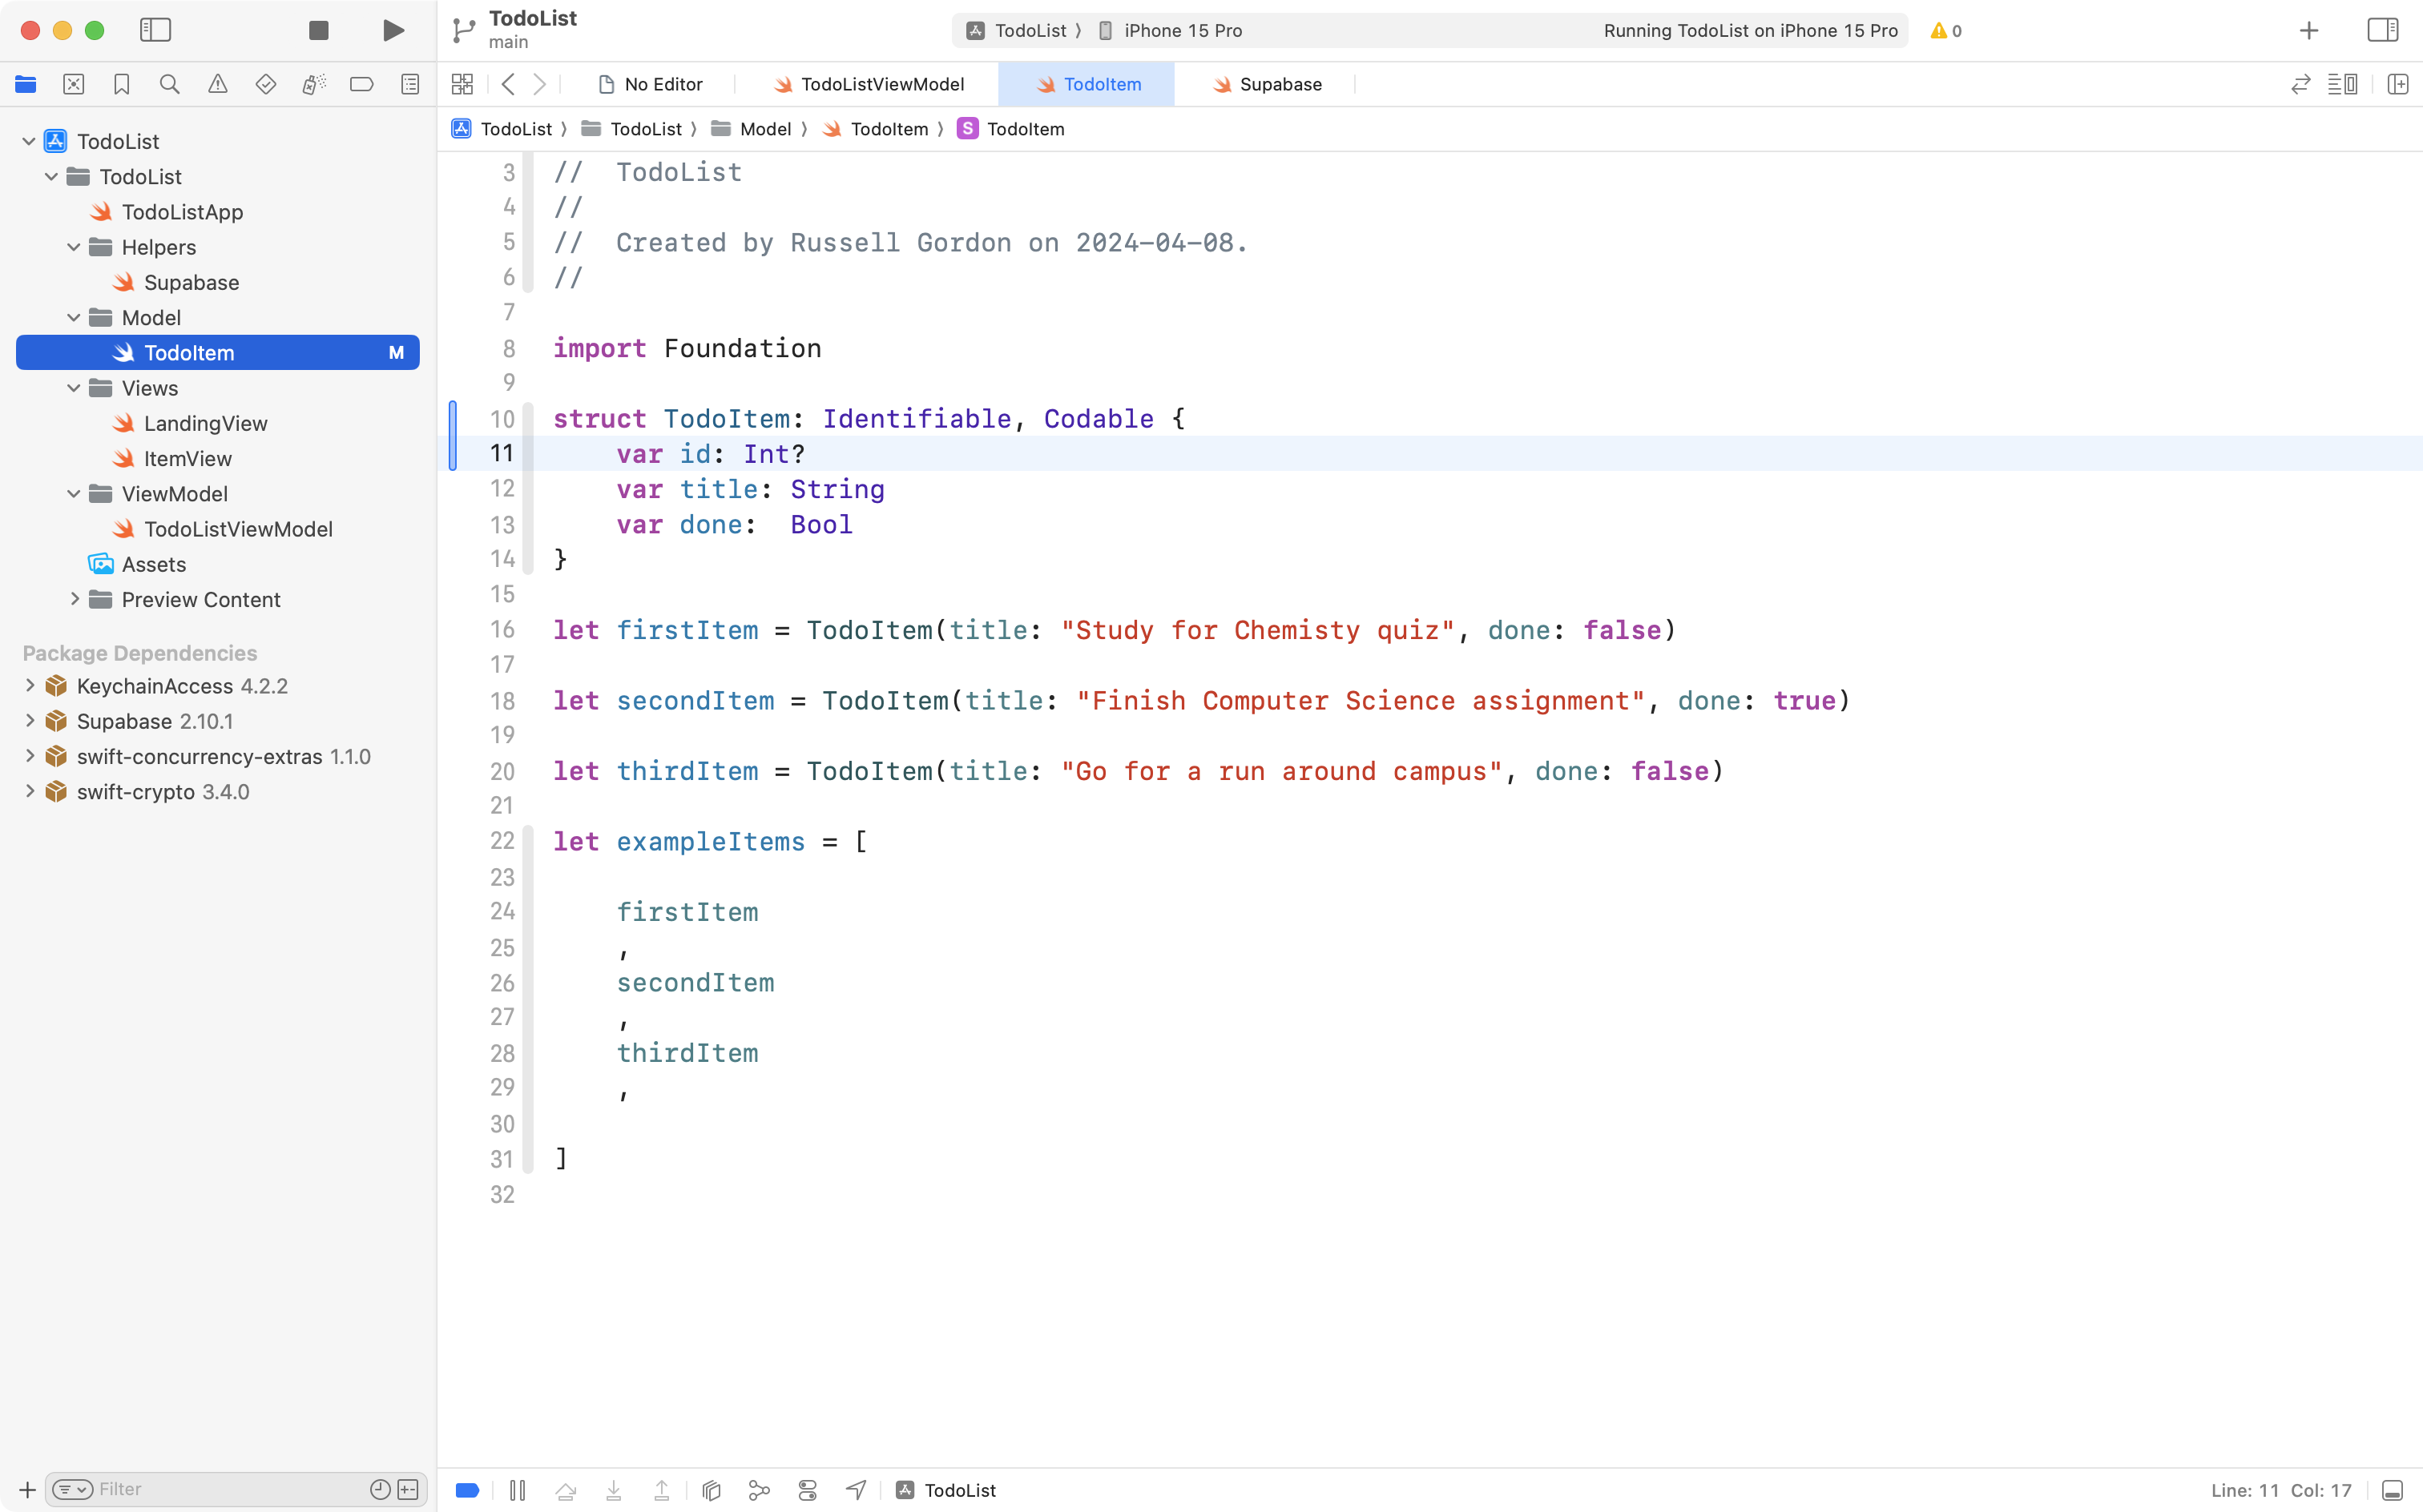Toggle a breakpoint on line 11
The height and width of the screenshot is (1512, 2423).
point(500,453)
